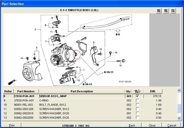184x128 pixels.
Task: Click the 1.69 price cell
Action: pos(158,105)
